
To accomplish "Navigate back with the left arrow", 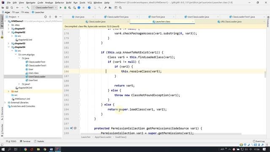I will coord(17,8).
